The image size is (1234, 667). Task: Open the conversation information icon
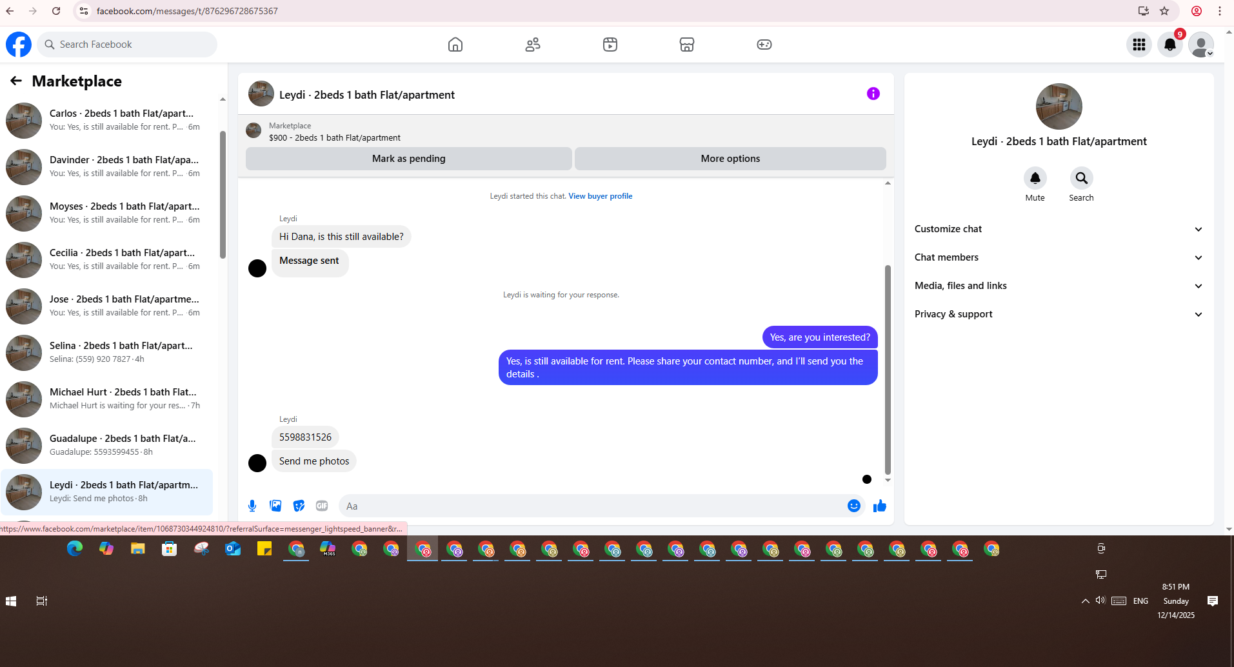tap(873, 94)
